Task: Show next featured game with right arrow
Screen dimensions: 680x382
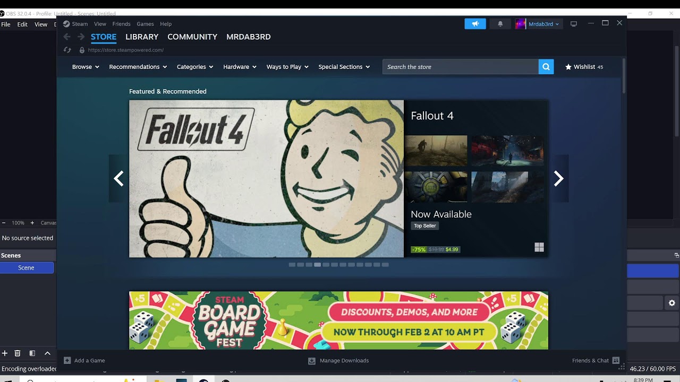Action: click(x=558, y=178)
